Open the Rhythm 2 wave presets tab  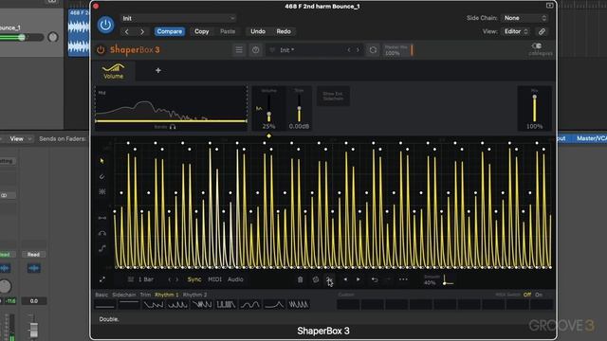194,295
